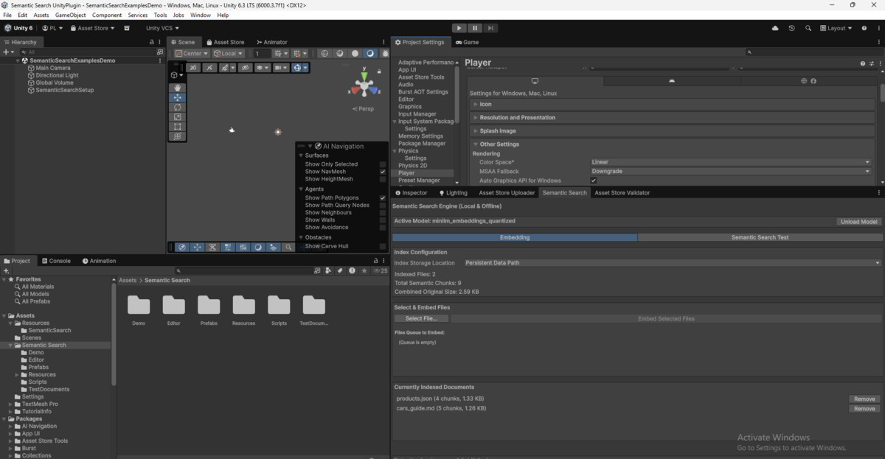Open the cloud services icon
The image size is (885, 459).
[775, 28]
